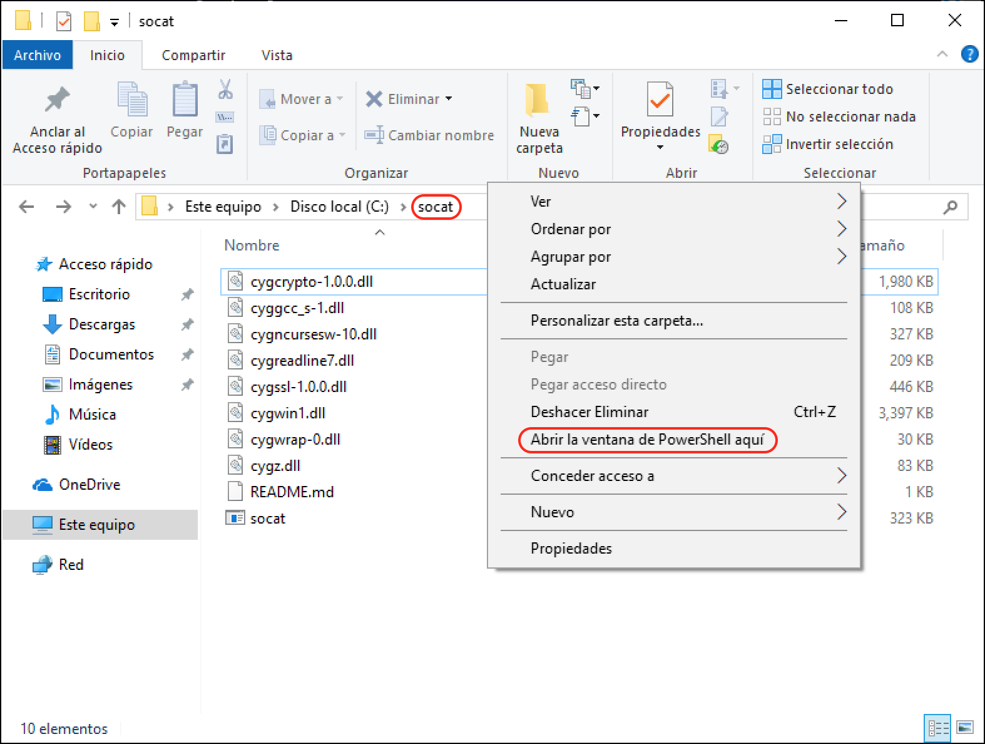The width and height of the screenshot is (985, 744).
Task: Click the paste shortcut icon in Portapapeles
Action: pyautogui.click(x=225, y=144)
